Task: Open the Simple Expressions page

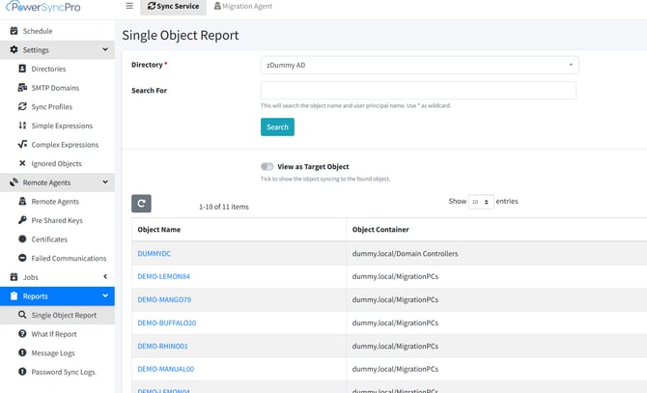Action: pos(62,126)
